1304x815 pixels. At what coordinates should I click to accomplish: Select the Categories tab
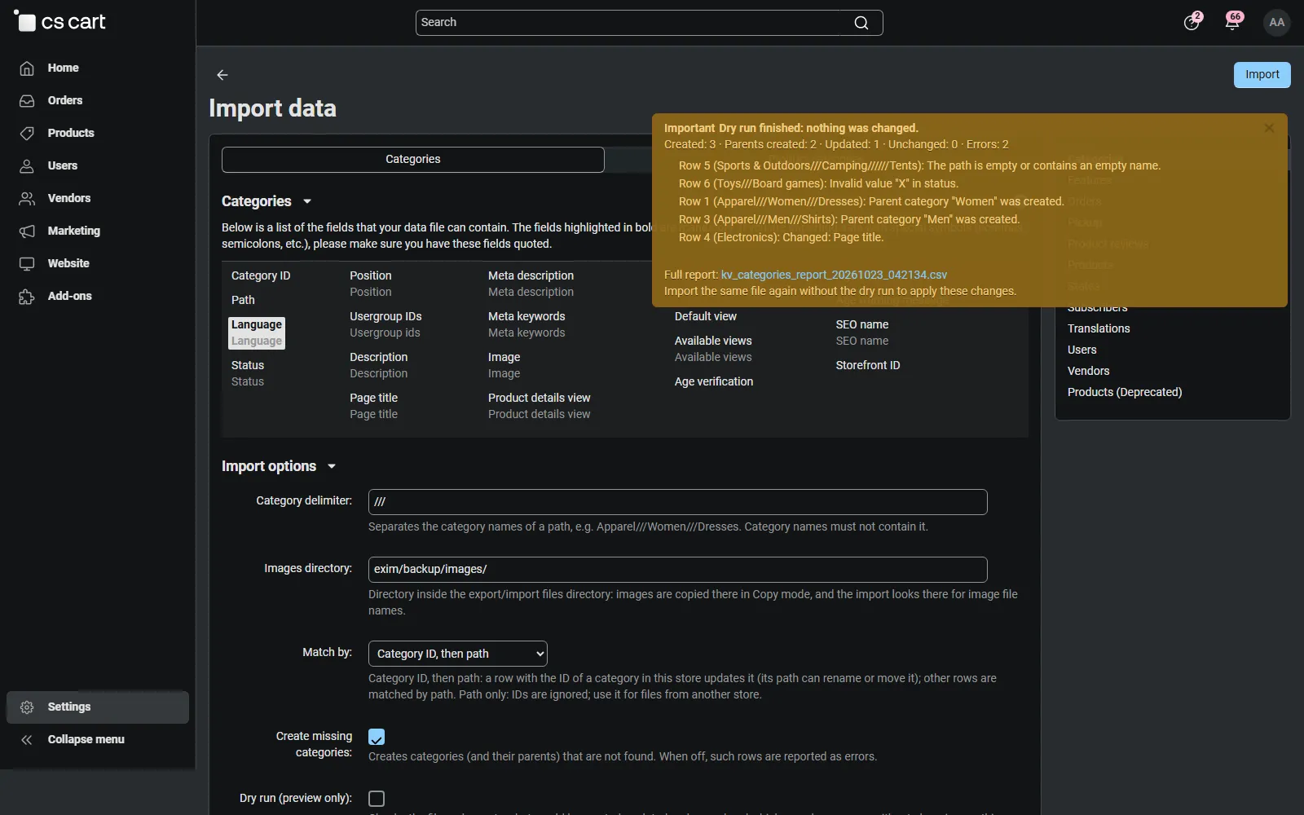[x=413, y=160]
